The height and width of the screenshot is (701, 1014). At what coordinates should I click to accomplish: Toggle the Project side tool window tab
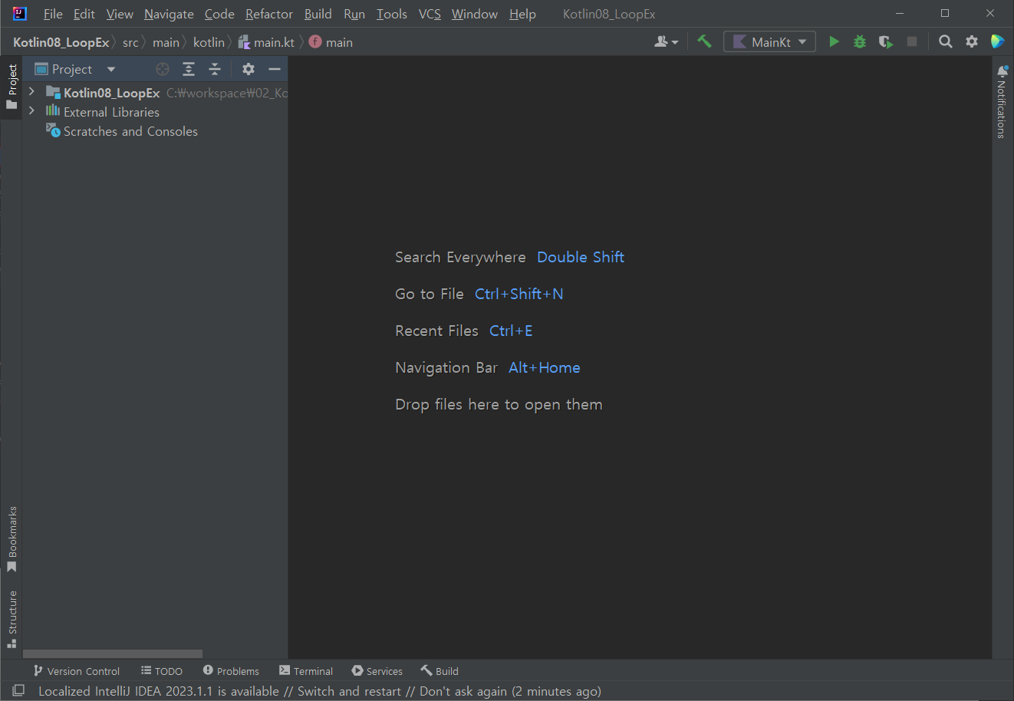(x=12, y=86)
